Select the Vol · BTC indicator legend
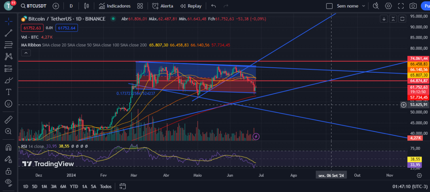 (x=30, y=37)
